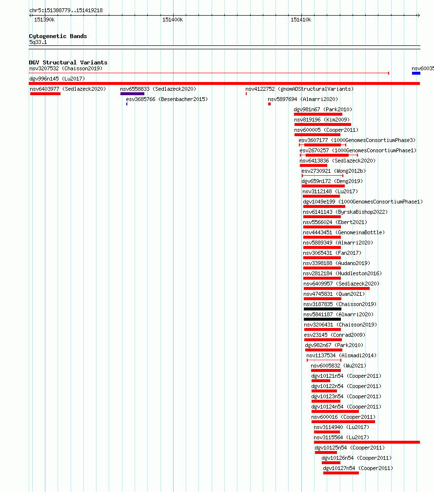Click esv3607177 (1000GenomesConsortiumPhase3) label
The width and height of the screenshot is (434, 492).
pos(357,140)
